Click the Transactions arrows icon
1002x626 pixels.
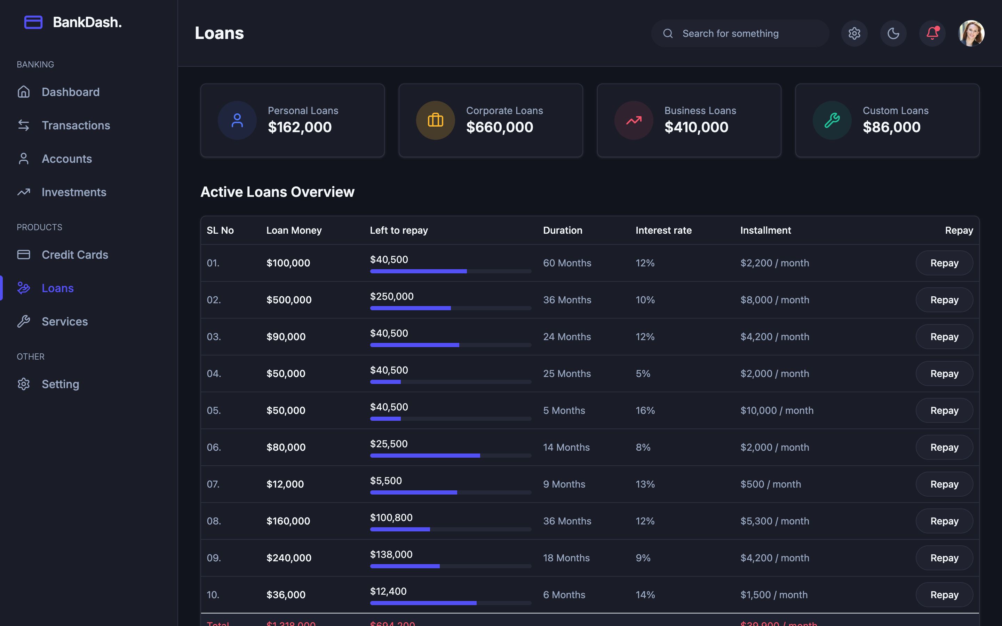[x=24, y=125]
